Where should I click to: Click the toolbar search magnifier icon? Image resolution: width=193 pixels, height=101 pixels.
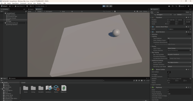pyautogui.click(x=176, y=6)
